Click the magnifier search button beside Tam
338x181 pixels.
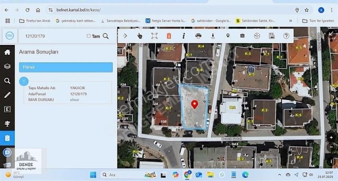tap(106, 36)
